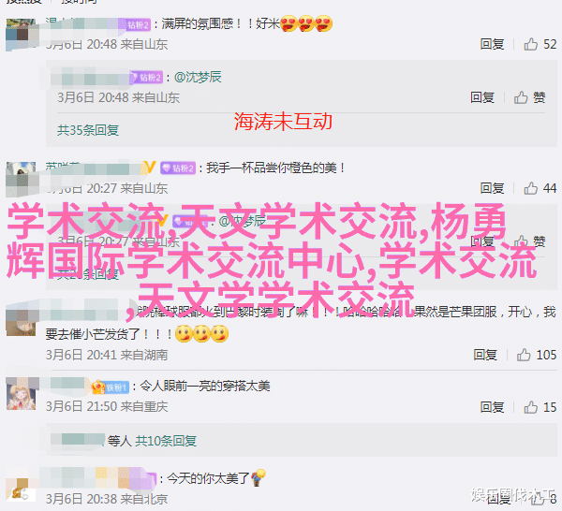562x511 pixels.
Task: Open avatar of the Hunan 20:41 commenter
Action: click(22, 319)
